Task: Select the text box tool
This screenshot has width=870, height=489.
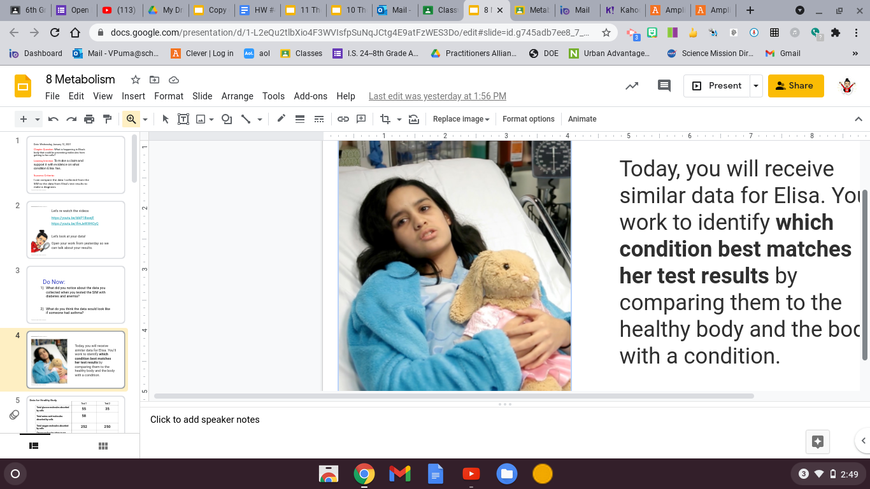Action: click(183, 119)
